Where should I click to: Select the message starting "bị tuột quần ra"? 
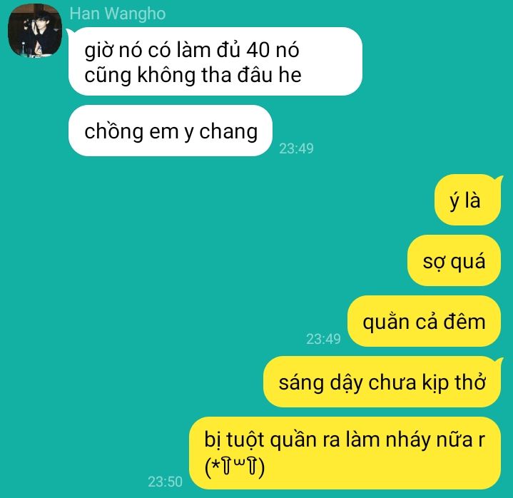pyautogui.click(x=345, y=453)
